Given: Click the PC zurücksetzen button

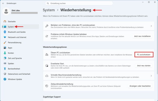Looking at the screenshot, I should pos(144,54).
